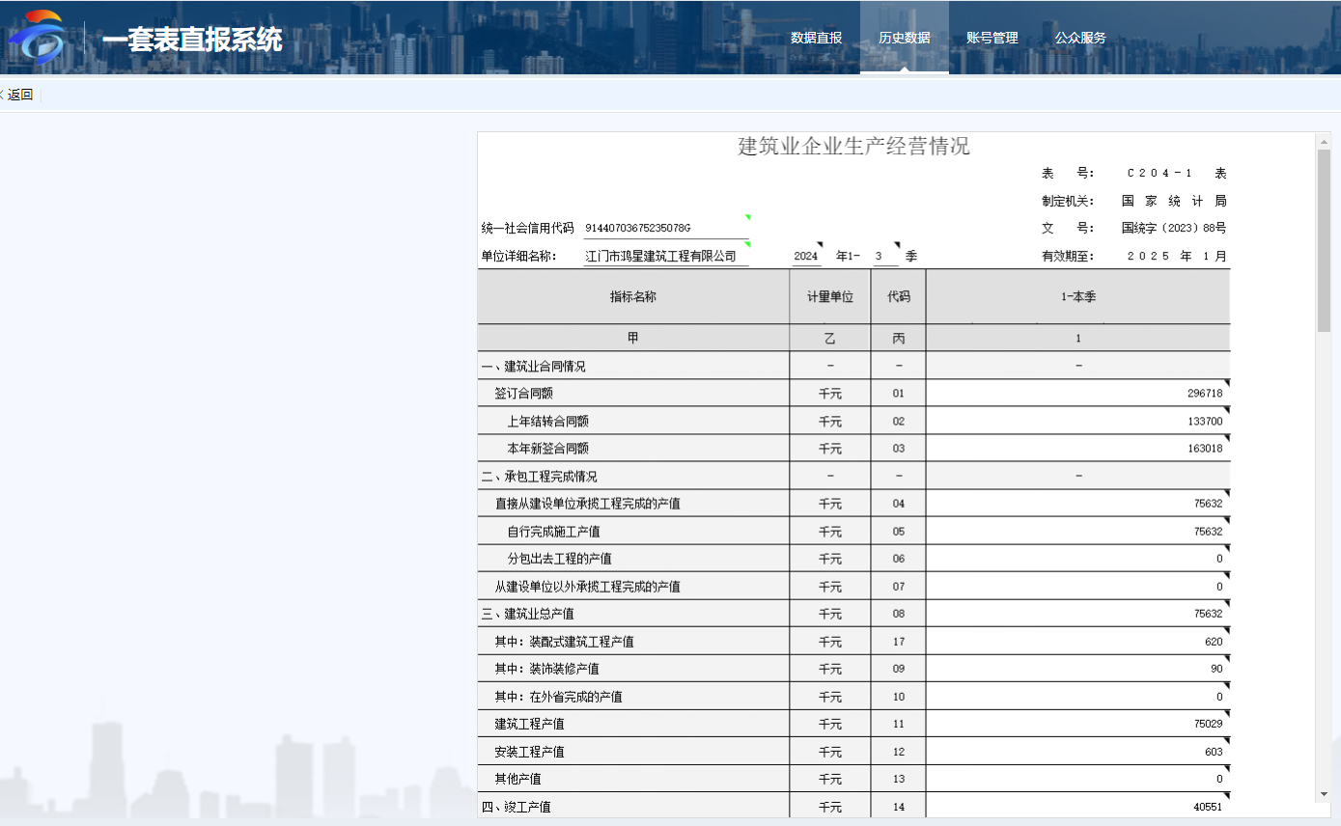
Task: Select the 本年新签合同额 value 163018
Action: point(1076,449)
